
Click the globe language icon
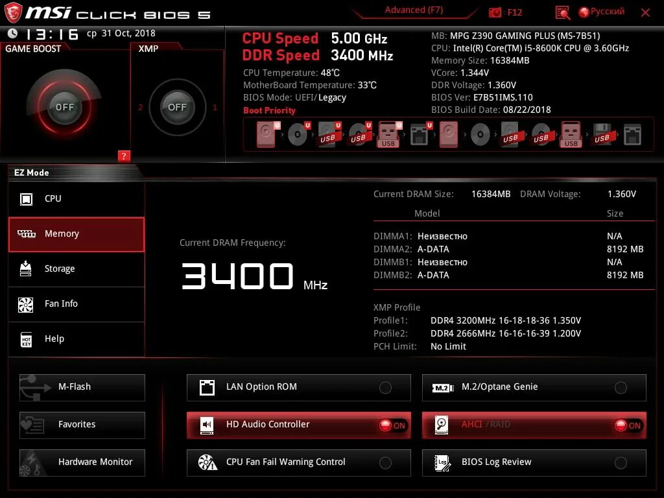click(584, 12)
